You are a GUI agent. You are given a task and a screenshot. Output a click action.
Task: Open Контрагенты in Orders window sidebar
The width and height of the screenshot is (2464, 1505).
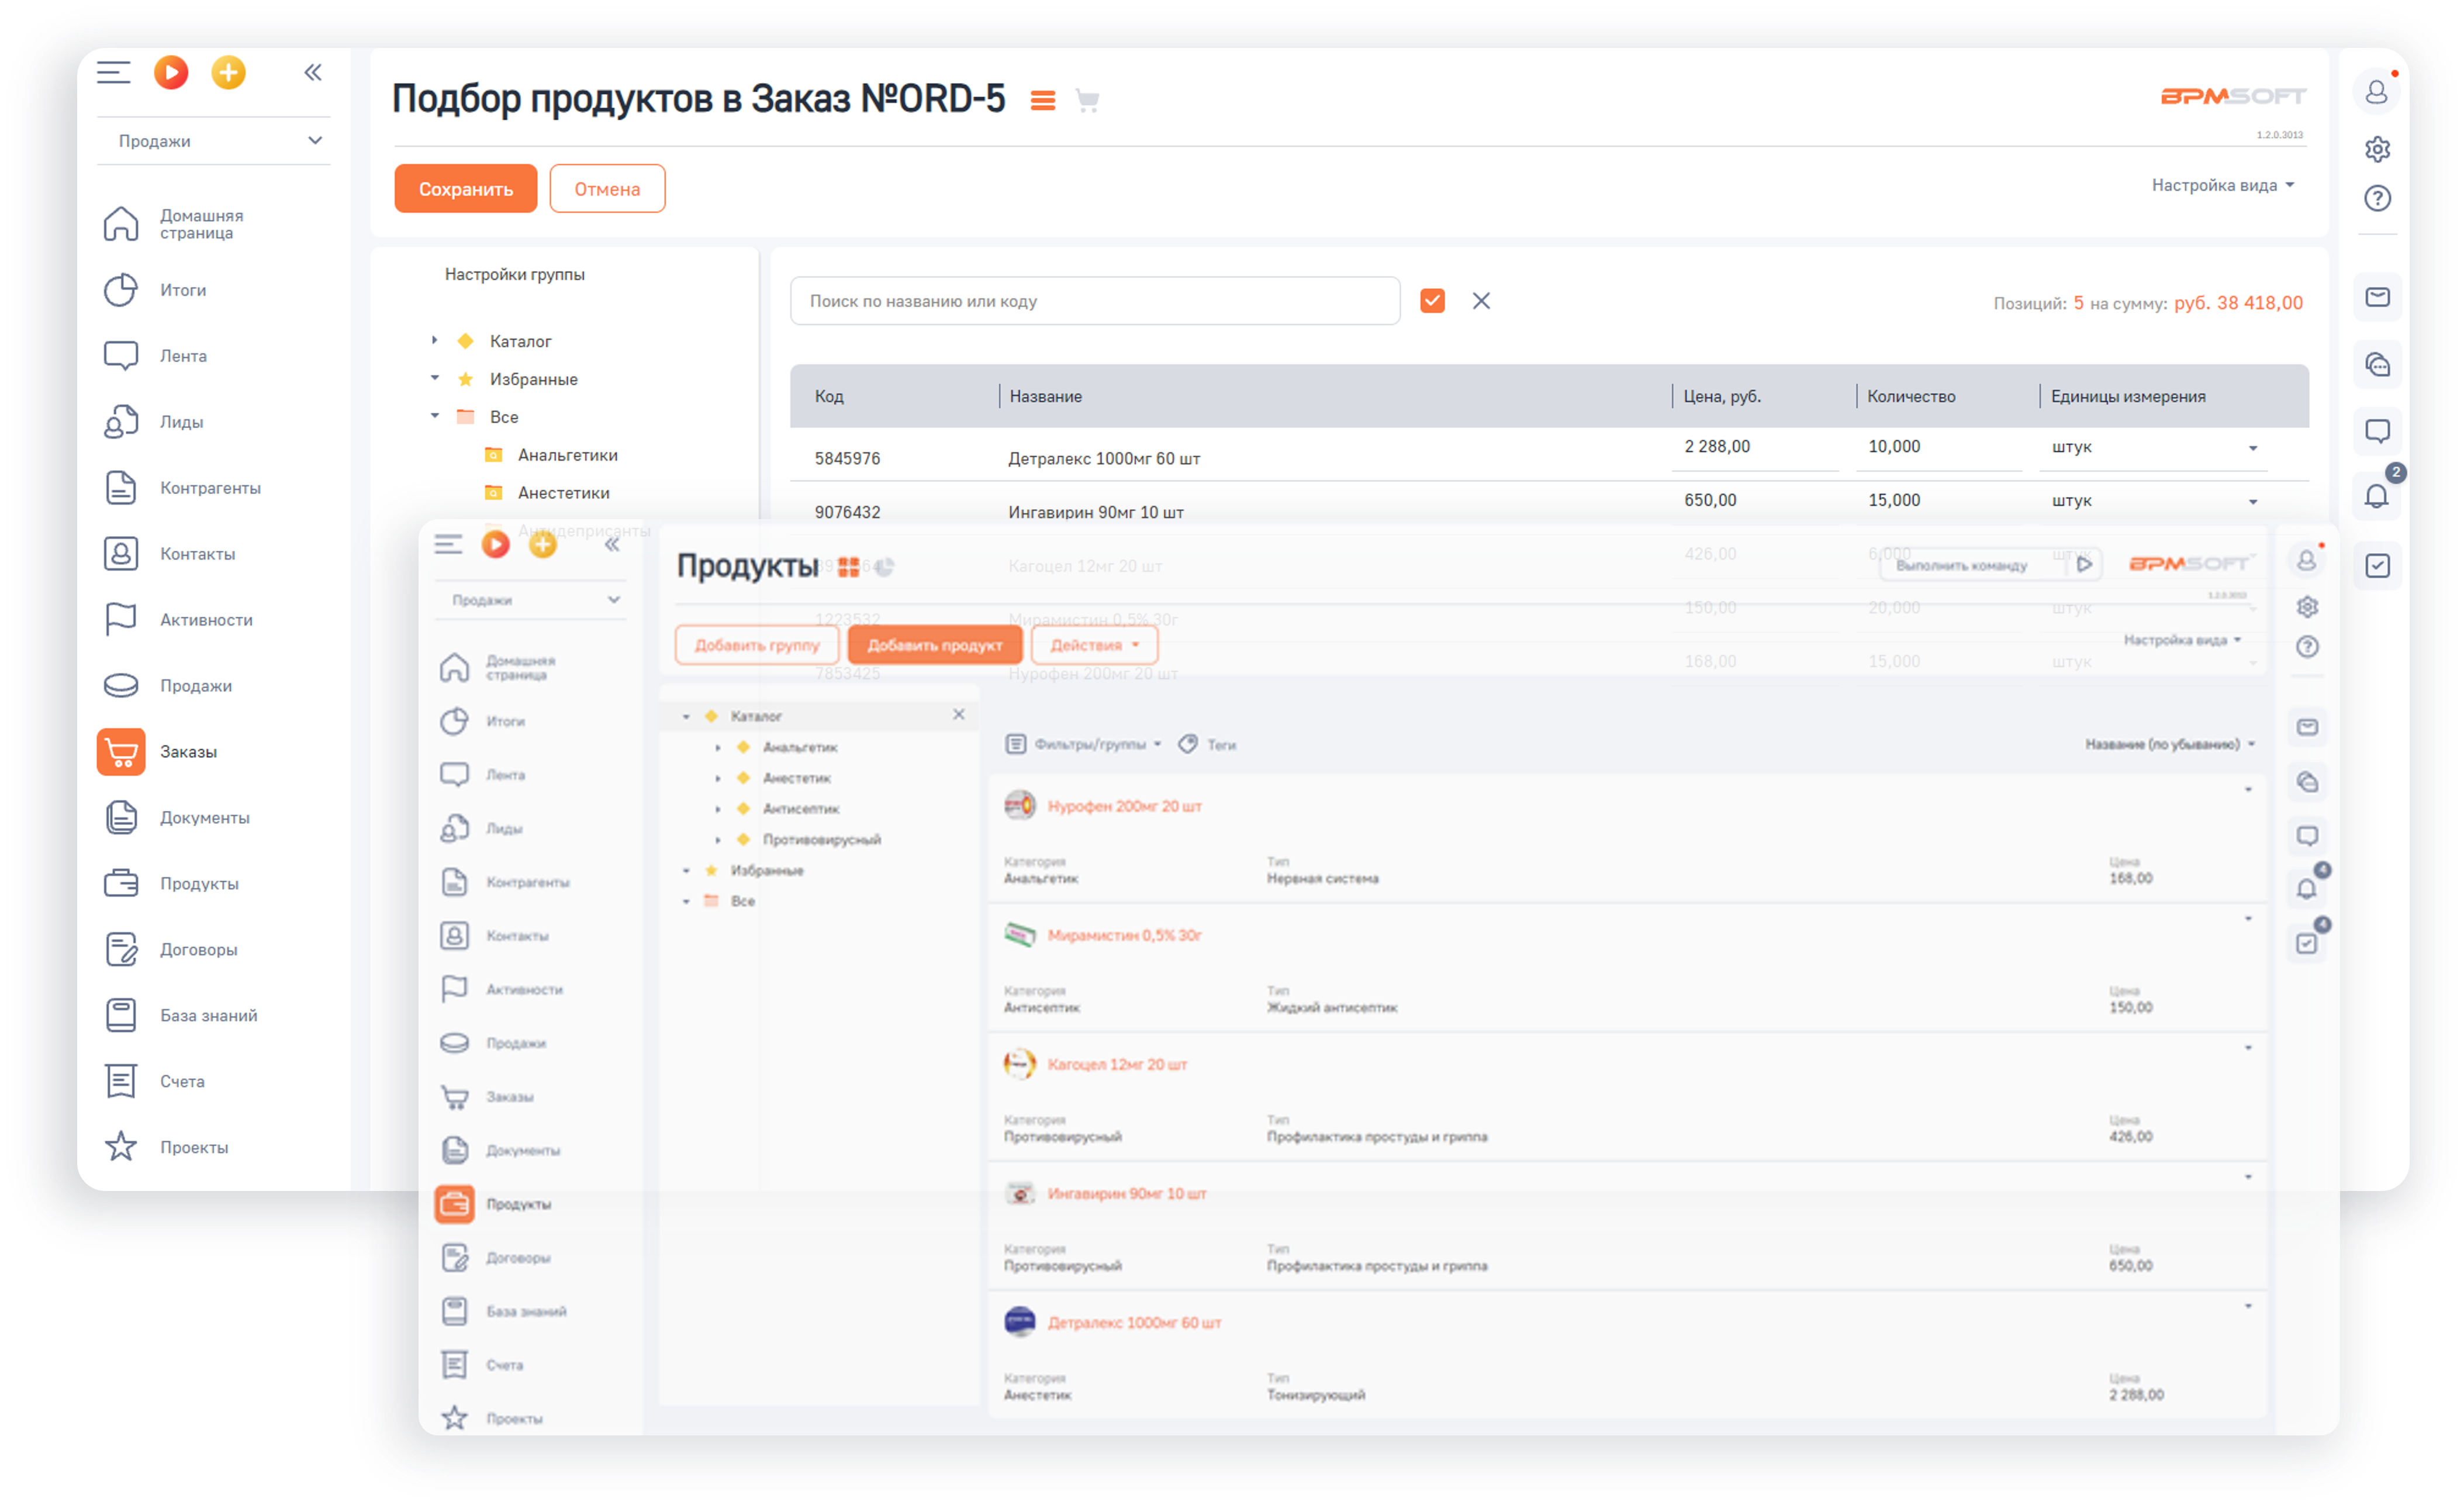coord(210,488)
